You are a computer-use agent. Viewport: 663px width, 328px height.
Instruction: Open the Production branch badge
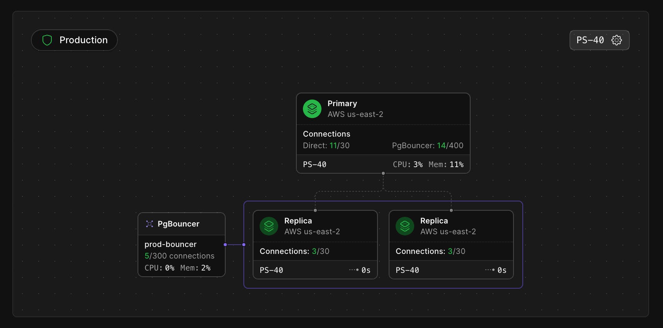click(x=74, y=40)
